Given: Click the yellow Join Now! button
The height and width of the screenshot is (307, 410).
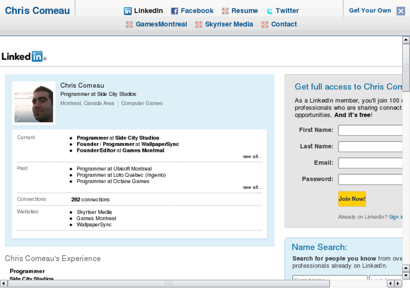Looking at the screenshot, I should pyautogui.click(x=352, y=199).
